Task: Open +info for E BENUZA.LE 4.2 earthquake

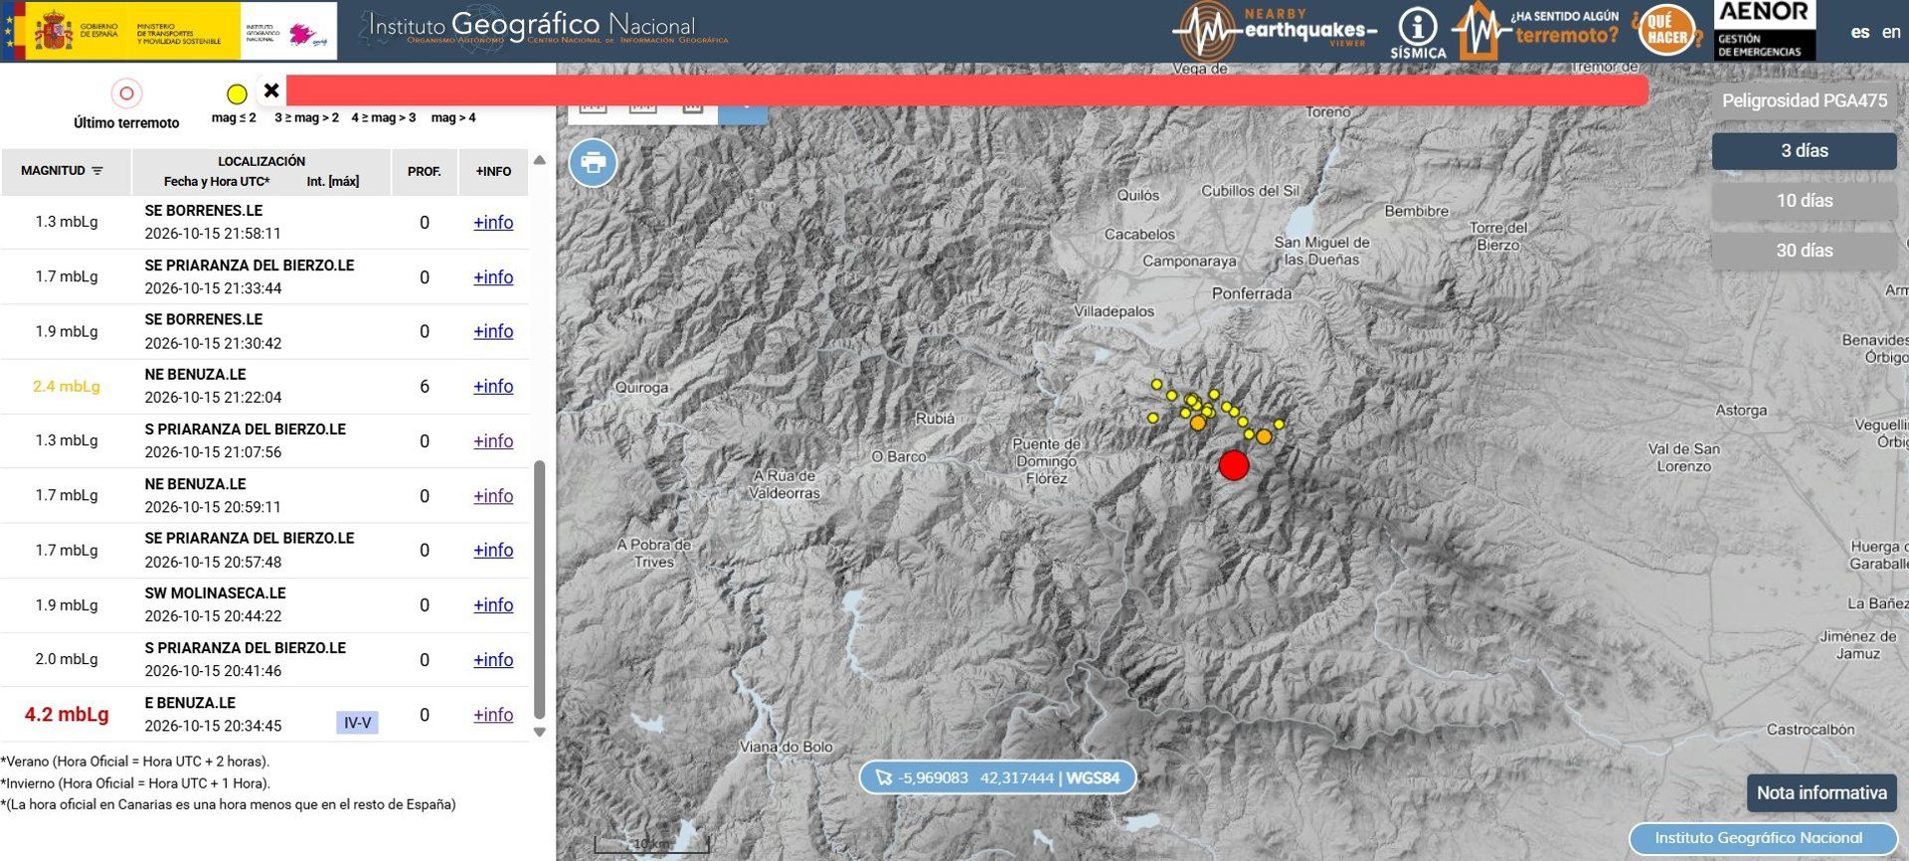Action: (x=493, y=714)
